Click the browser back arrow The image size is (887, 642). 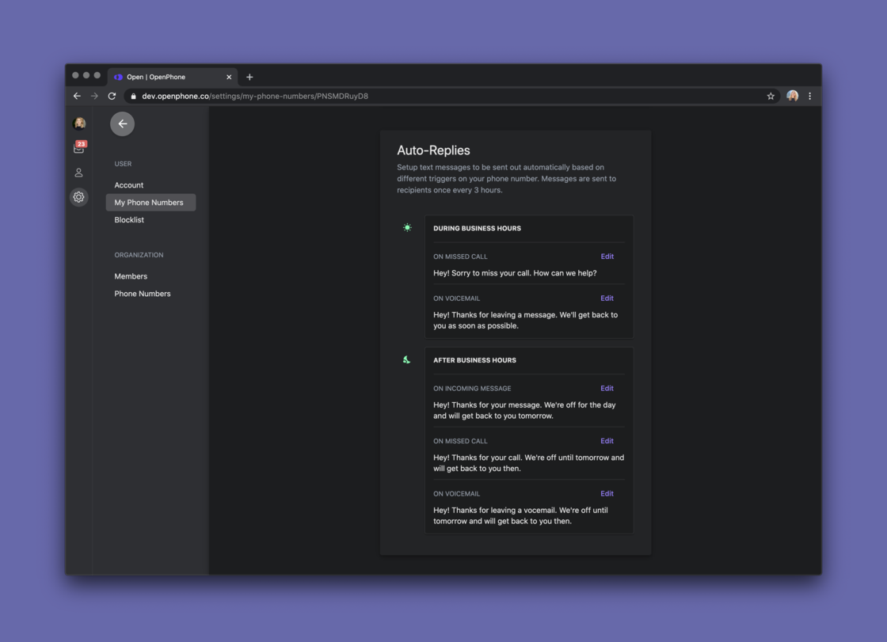77,96
